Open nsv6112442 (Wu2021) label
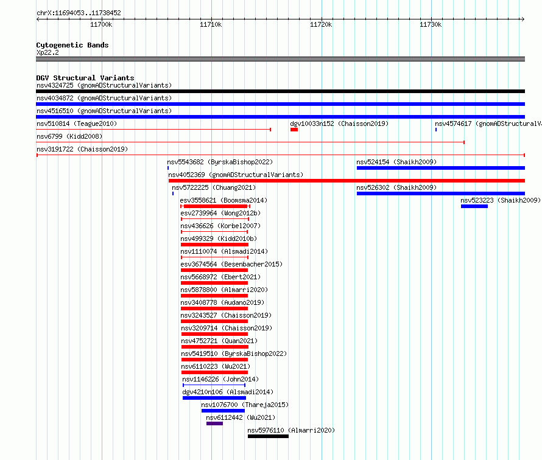The width and height of the screenshot is (542, 460). 241,417
